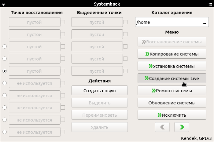
Task: Select the radio button next to the last 'не используется'
Action: pyautogui.click(x=4, y=132)
